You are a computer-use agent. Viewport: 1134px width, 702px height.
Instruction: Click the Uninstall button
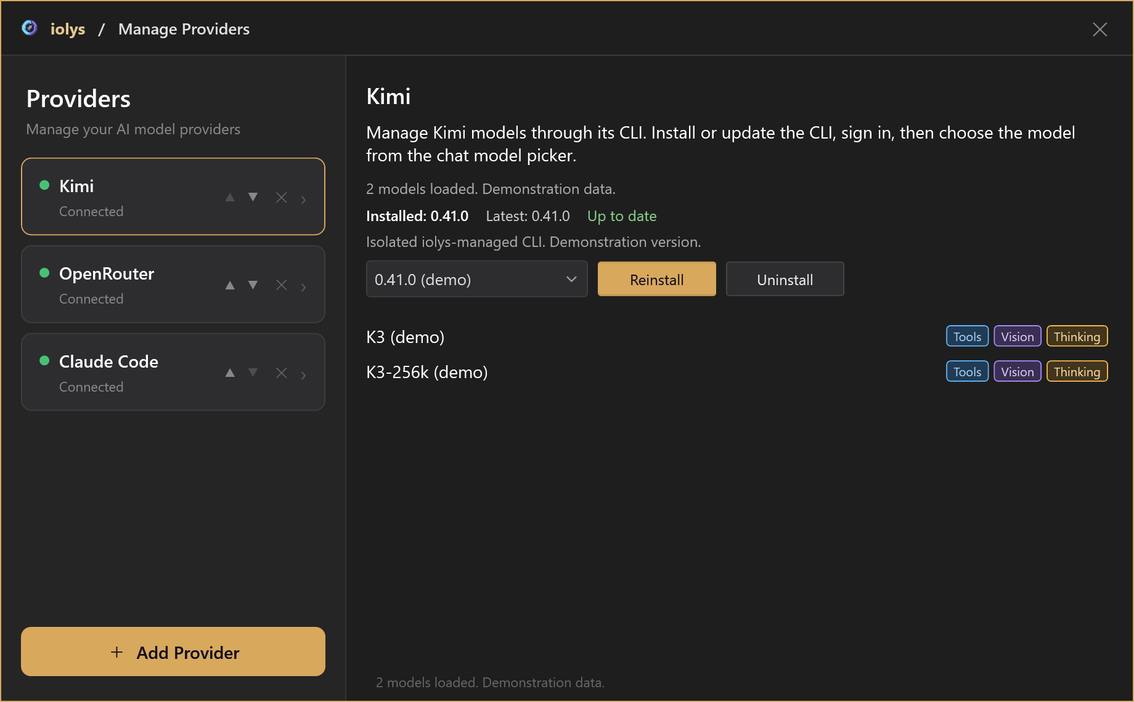click(x=785, y=279)
